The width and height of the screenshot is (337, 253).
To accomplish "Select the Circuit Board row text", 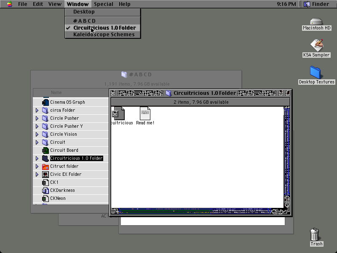I will [64, 150].
